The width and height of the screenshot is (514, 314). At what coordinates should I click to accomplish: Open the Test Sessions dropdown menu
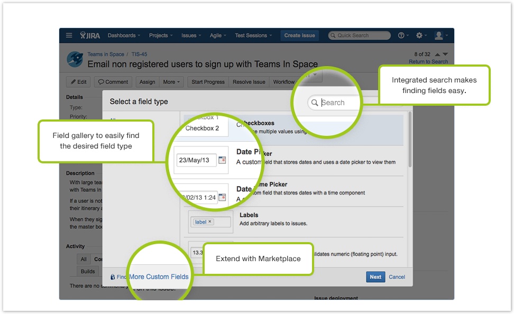253,35
